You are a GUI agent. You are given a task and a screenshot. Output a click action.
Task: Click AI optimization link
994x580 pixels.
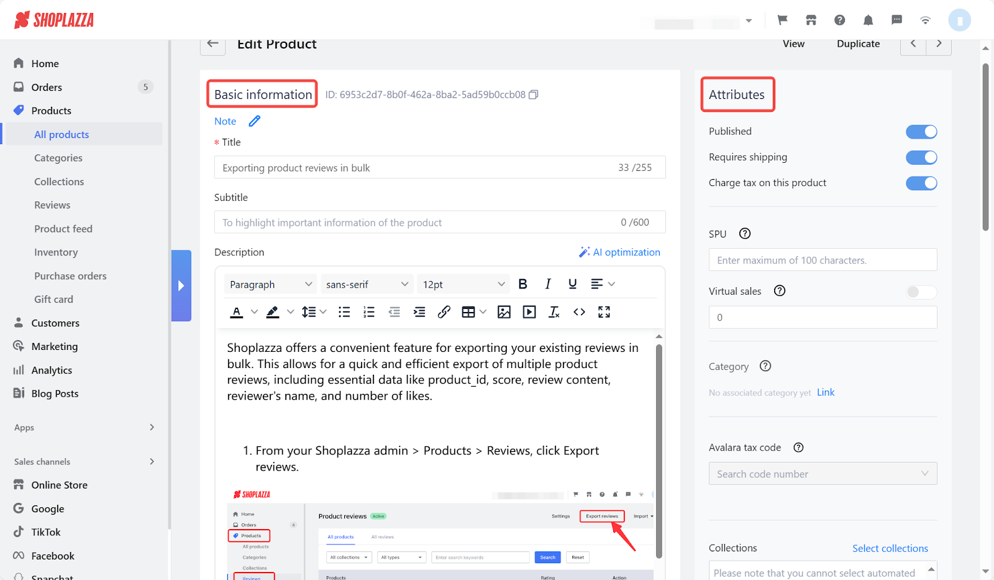(x=619, y=252)
